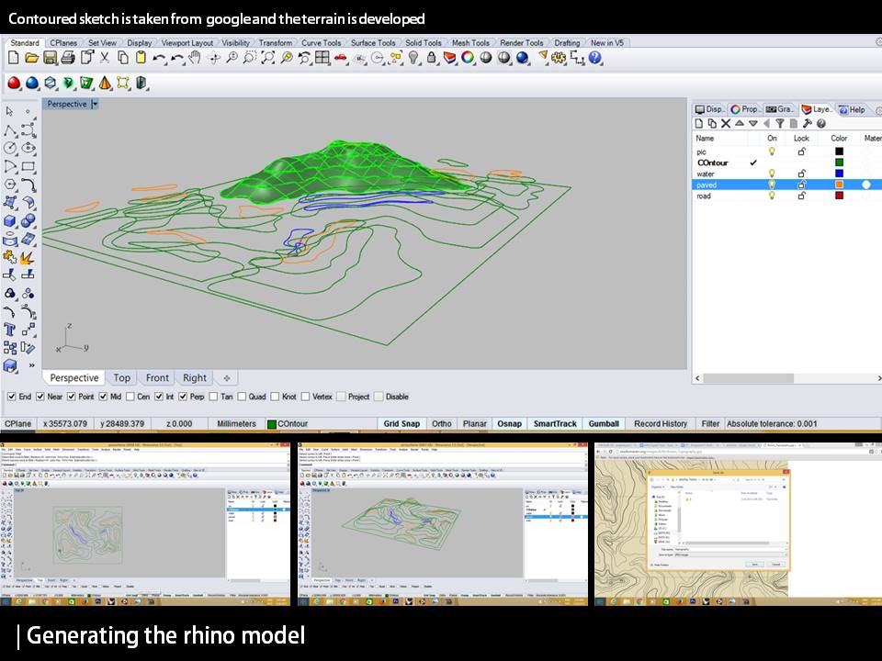Activate the Pan view tool
Image resolution: width=882 pixels, height=661 pixels.
pyautogui.click(x=195, y=58)
